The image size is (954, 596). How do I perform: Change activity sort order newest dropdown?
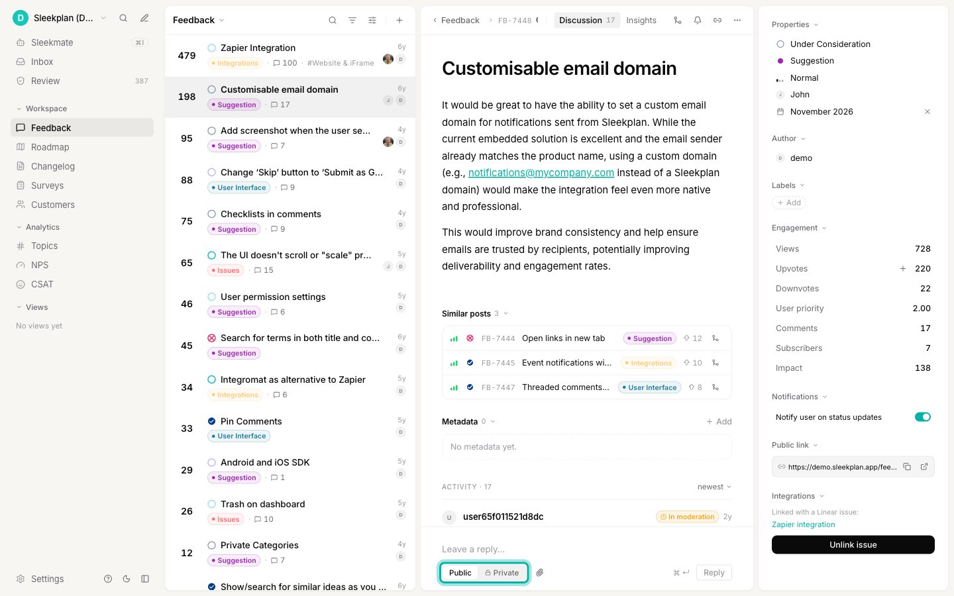pyautogui.click(x=714, y=487)
